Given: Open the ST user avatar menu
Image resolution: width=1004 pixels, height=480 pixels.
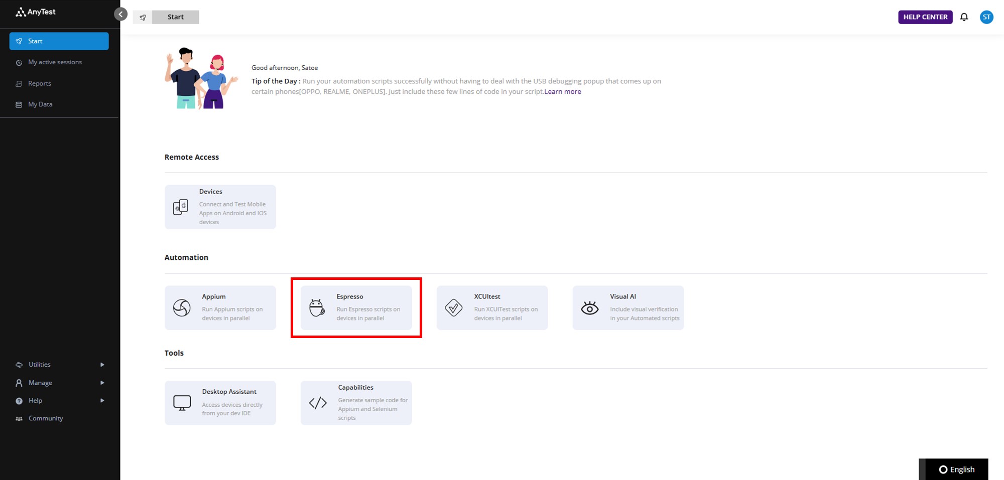Looking at the screenshot, I should 986,17.
